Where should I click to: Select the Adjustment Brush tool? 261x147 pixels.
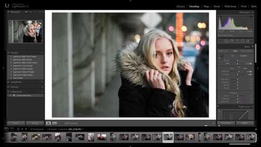[x=248, y=41]
